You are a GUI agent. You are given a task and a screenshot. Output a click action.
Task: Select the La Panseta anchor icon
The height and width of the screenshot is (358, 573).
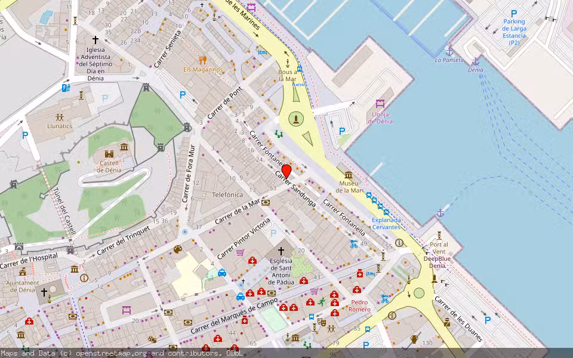tap(449, 50)
